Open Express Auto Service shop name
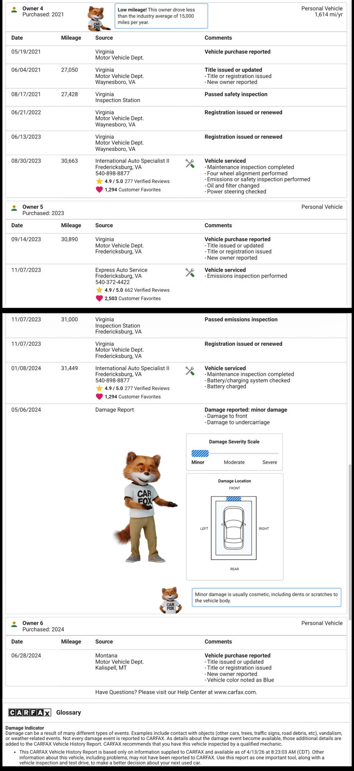Screen dimensions: 354x771 tap(121, 270)
